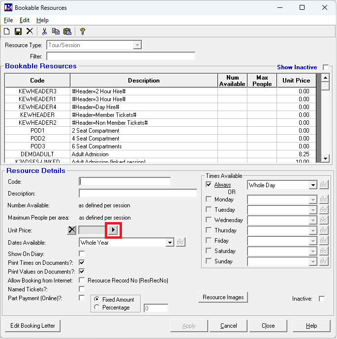This screenshot has height=339, width=337.
Task: Click binoculars icon in the Monday row
Action: point(324,199)
